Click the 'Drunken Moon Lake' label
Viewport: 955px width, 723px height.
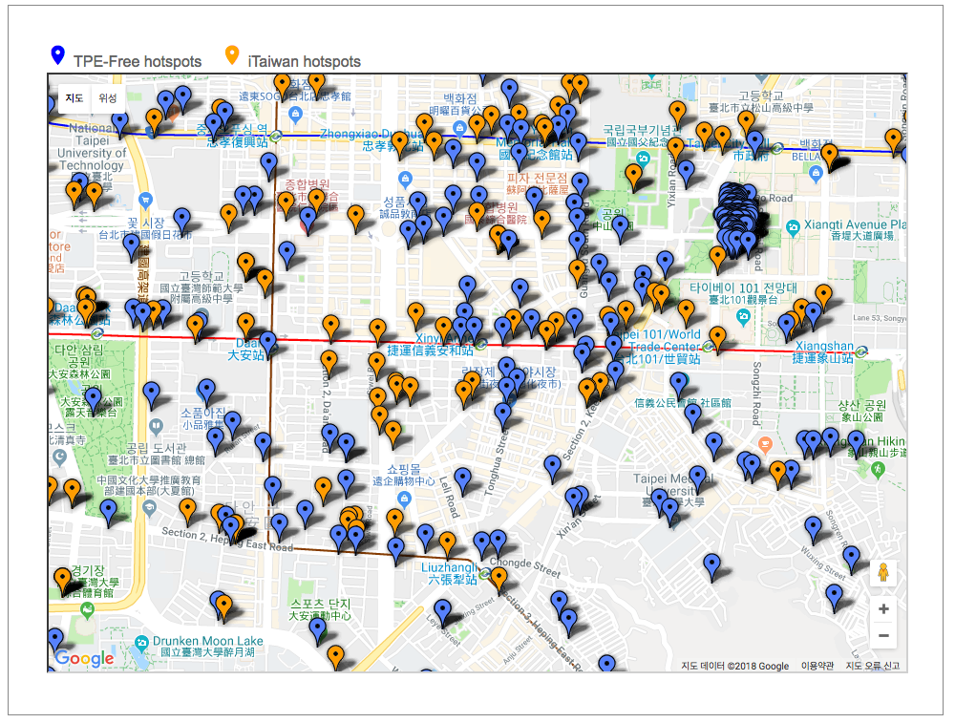207,641
